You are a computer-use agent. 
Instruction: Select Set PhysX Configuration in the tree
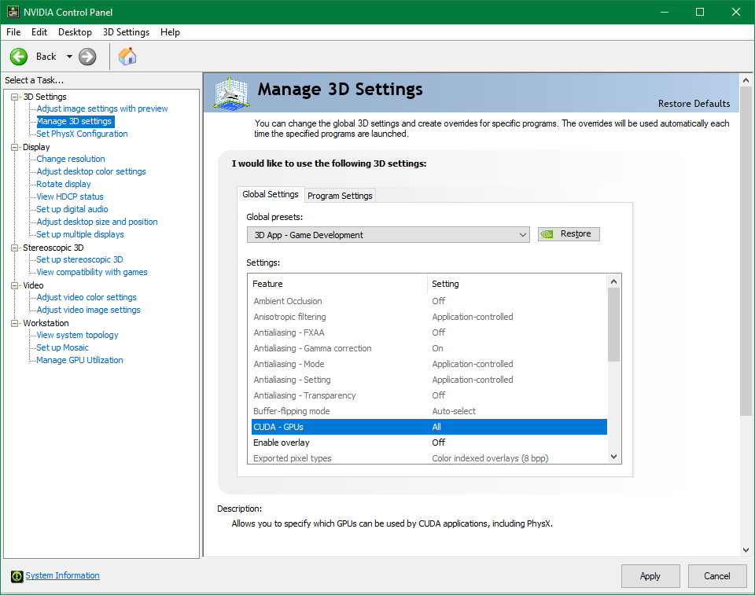click(82, 134)
